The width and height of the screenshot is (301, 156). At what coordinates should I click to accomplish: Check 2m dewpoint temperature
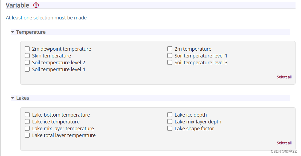tap(27, 49)
